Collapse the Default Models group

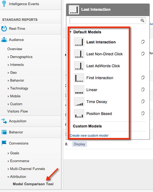pyautogui.click(x=70, y=32)
